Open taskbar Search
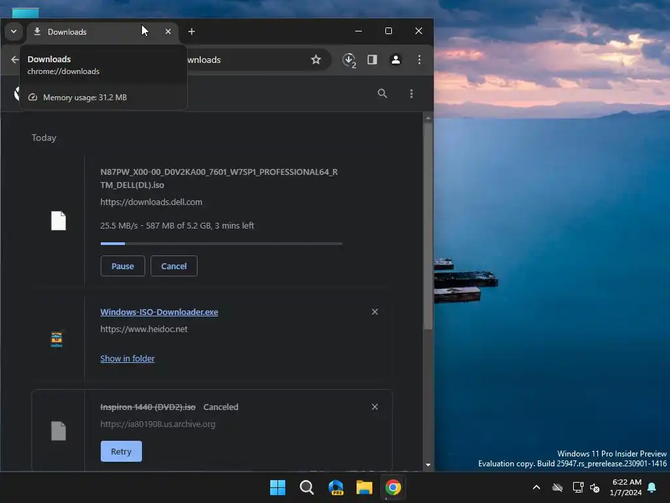The width and height of the screenshot is (670, 503). [x=307, y=487]
